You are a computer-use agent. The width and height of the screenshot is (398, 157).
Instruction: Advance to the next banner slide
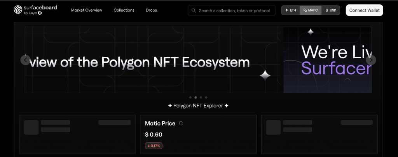pyautogui.click(x=371, y=60)
